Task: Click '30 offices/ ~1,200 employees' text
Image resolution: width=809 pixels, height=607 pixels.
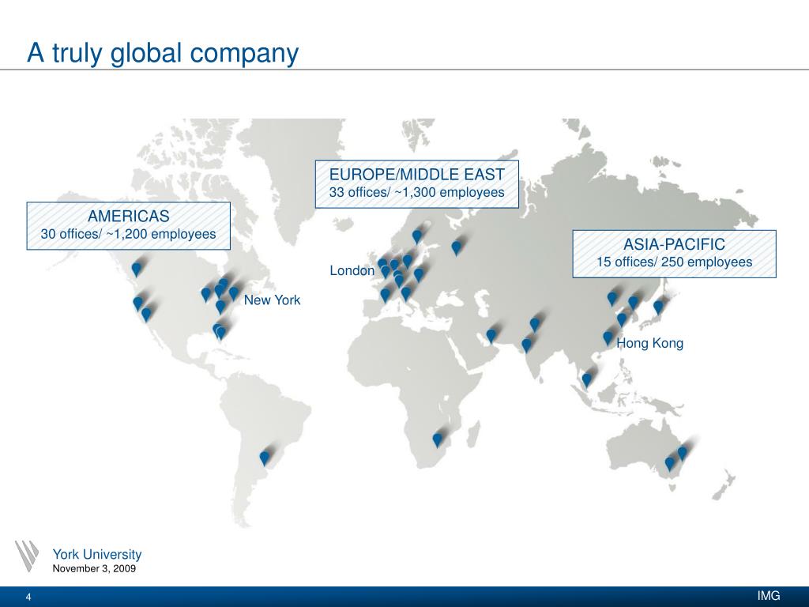Action: pos(129,234)
